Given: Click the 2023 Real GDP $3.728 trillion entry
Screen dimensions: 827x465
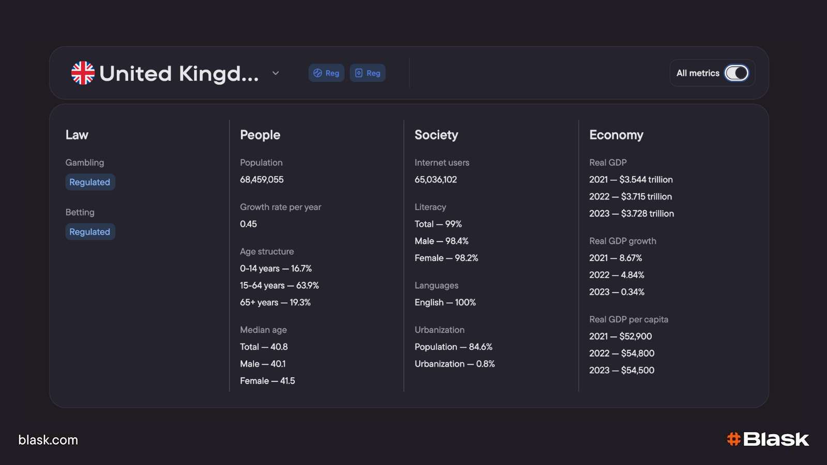Looking at the screenshot, I should (632, 213).
